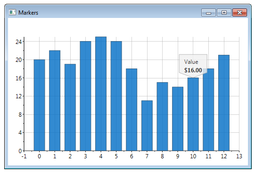Click x-axis label 3

coord(85,156)
